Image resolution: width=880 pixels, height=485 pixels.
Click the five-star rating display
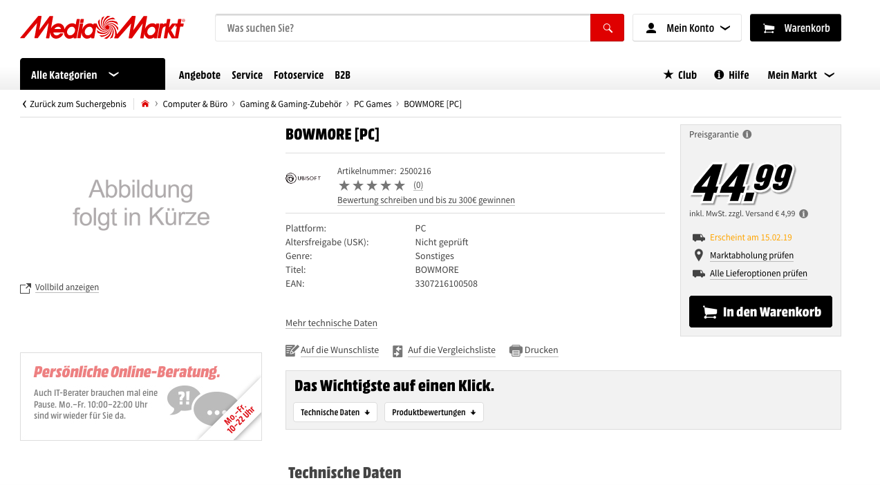[x=371, y=185]
